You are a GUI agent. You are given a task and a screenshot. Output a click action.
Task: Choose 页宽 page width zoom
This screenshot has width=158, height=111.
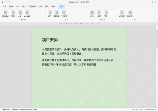pos(106,14)
